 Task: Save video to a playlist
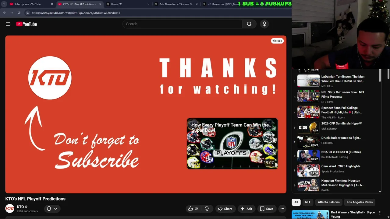pos(267,209)
